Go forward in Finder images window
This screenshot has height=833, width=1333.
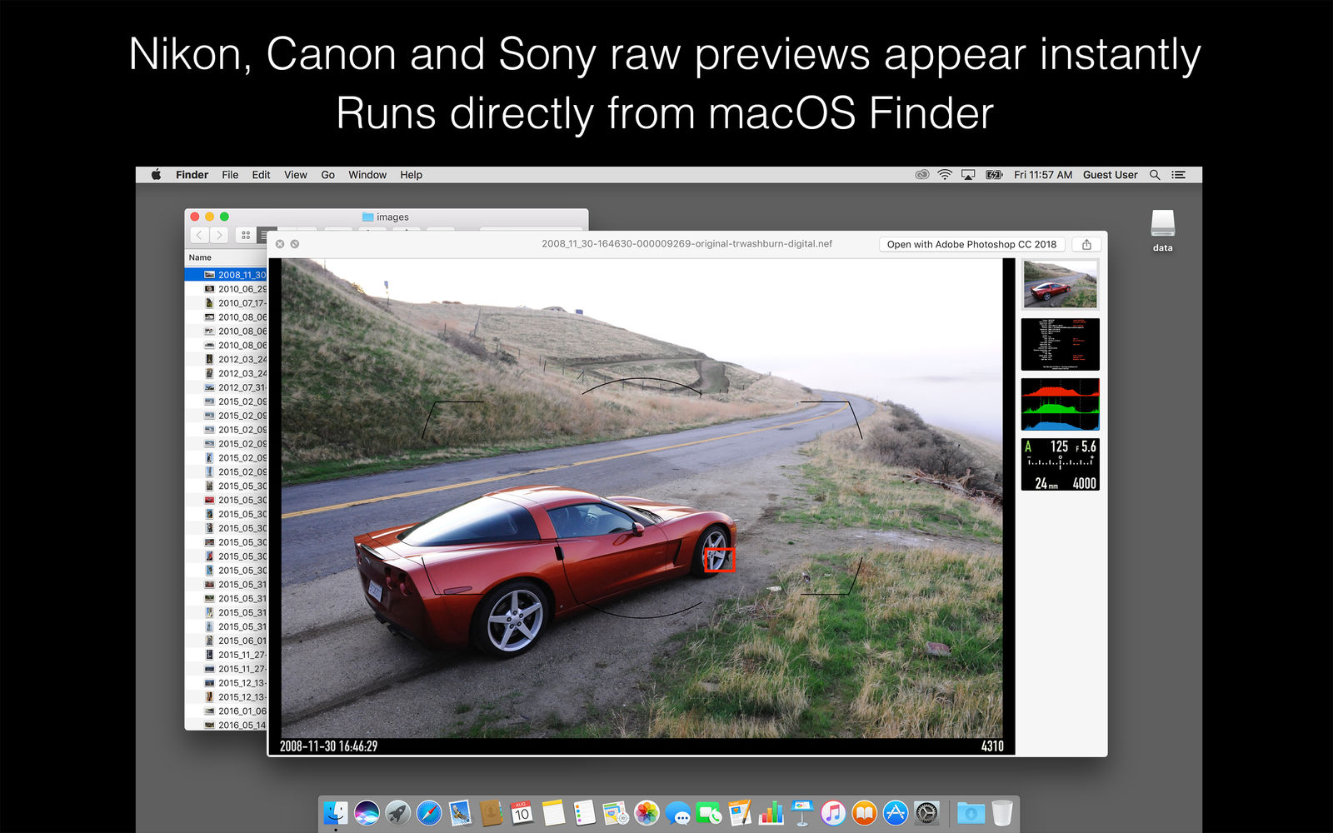[219, 236]
